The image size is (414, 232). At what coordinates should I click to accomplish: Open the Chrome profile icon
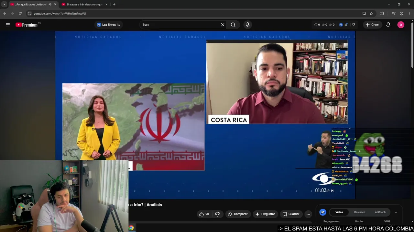pyautogui.click(x=401, y=14)
